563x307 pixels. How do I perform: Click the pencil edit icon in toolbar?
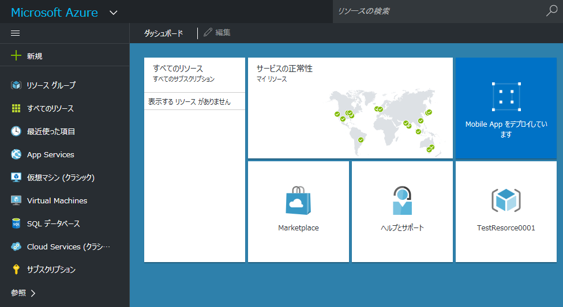coord(208,32)
